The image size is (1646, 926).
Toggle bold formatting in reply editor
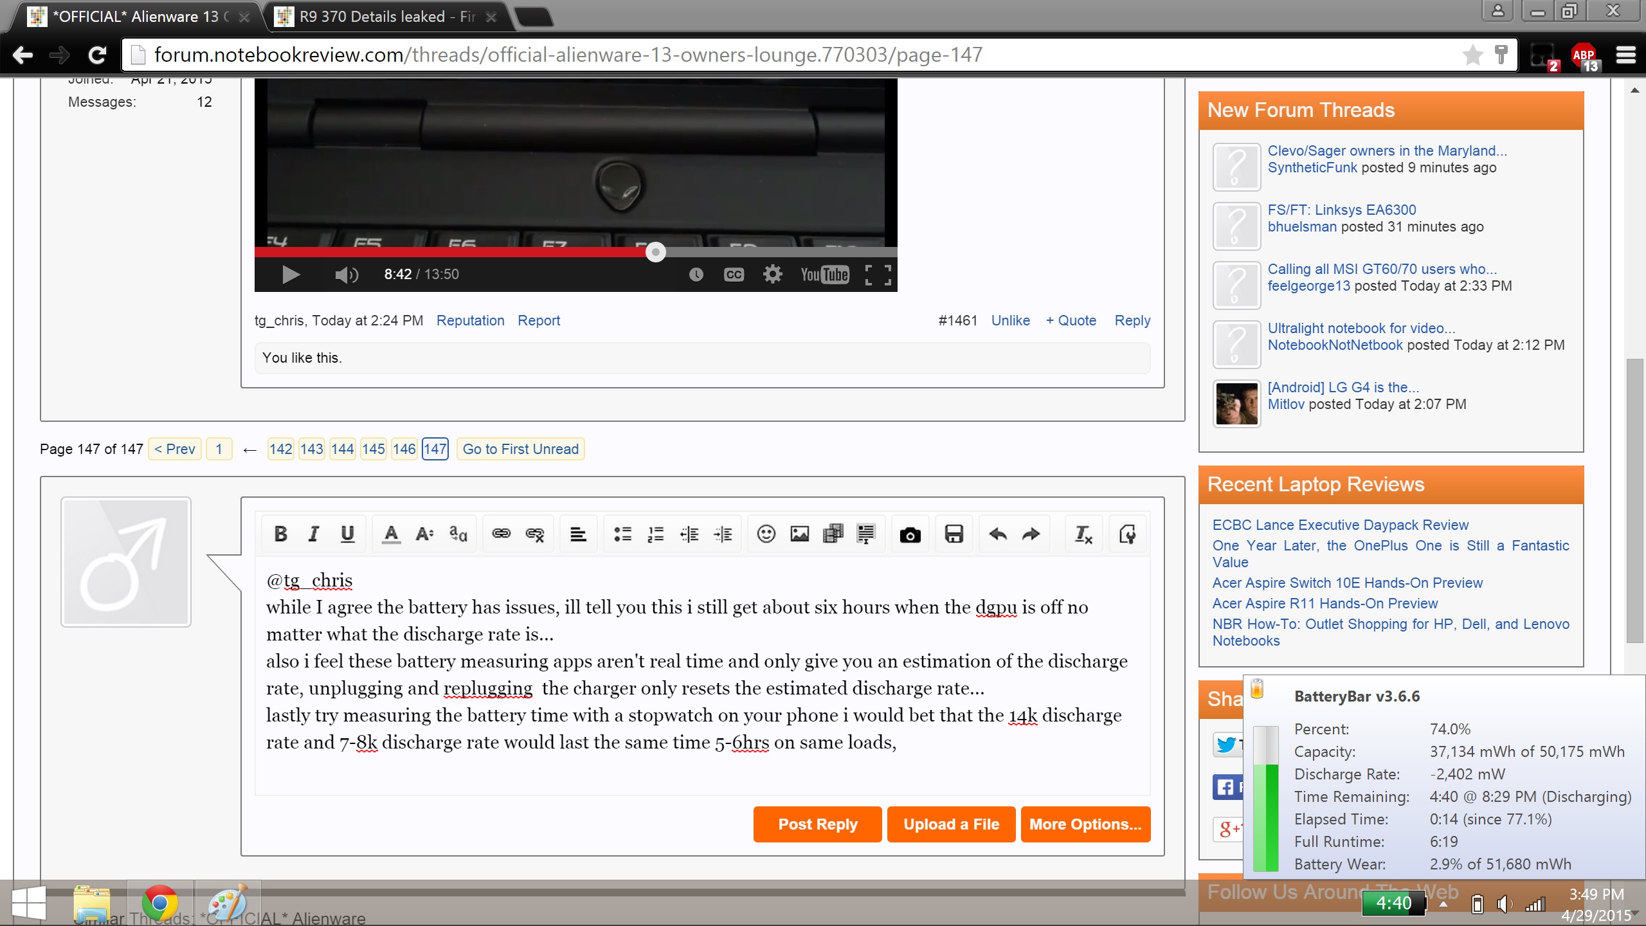click(x=280, y=534)
